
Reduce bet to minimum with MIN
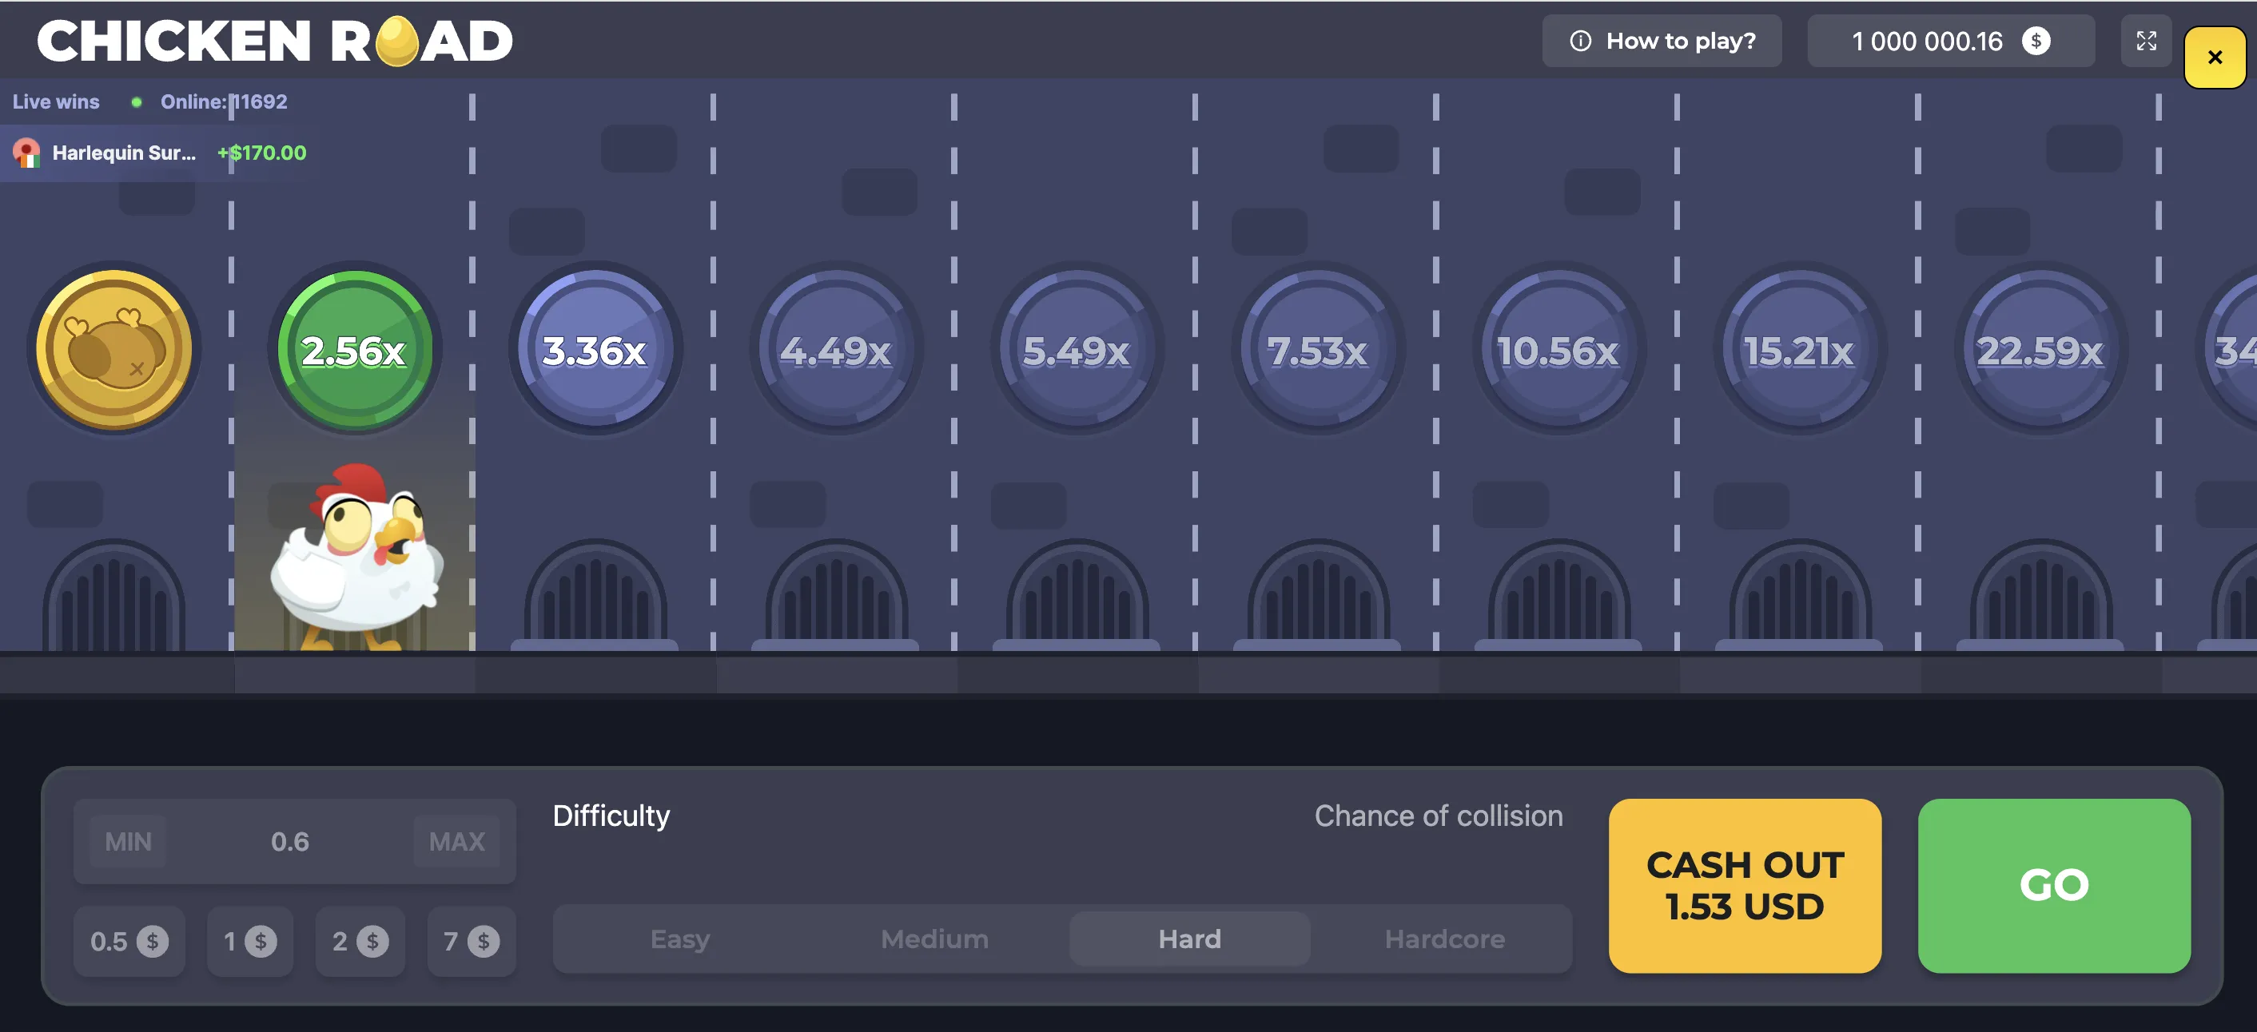click(x=128, y=840)
